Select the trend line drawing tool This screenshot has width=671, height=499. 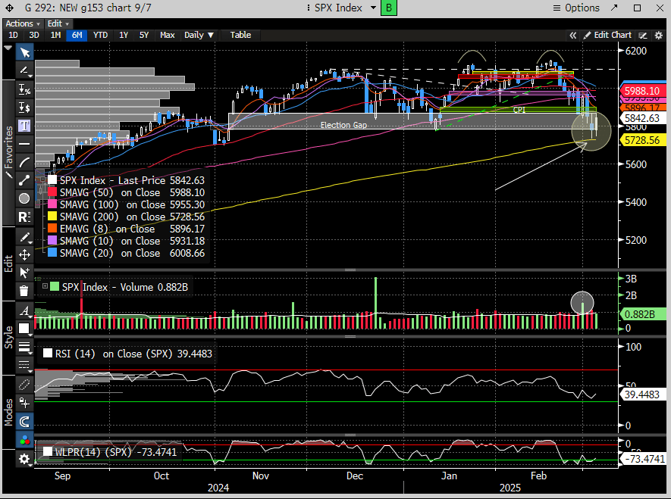pos(24,70)
